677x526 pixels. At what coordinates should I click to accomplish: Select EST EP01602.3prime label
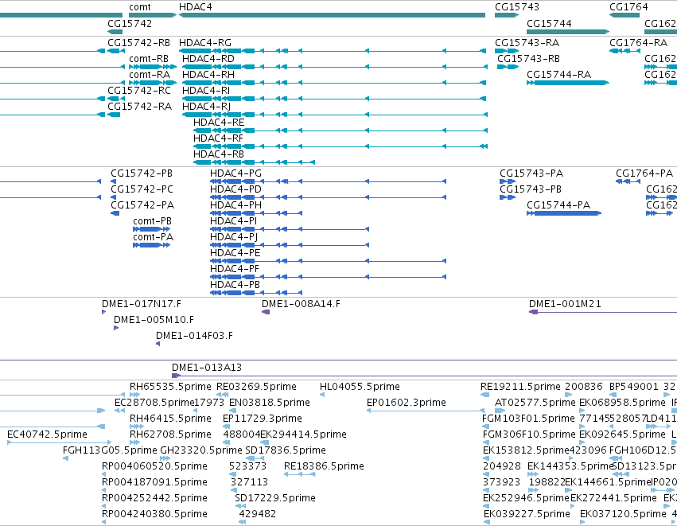pyautogui.click(x=407, y=403)
